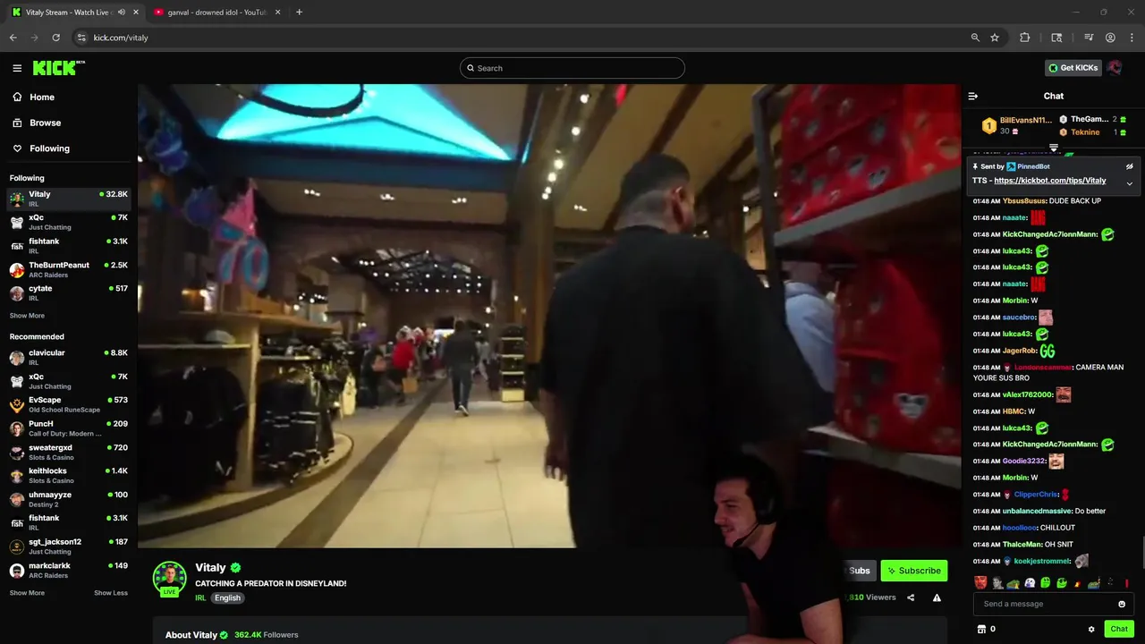1145x644 pixels.
Task: Click username JagerRob in chat
Action: tap(1019, 351)
